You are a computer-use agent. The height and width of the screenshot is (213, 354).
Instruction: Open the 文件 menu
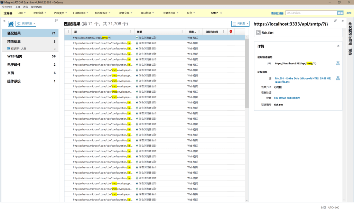(x=7, y=7)
